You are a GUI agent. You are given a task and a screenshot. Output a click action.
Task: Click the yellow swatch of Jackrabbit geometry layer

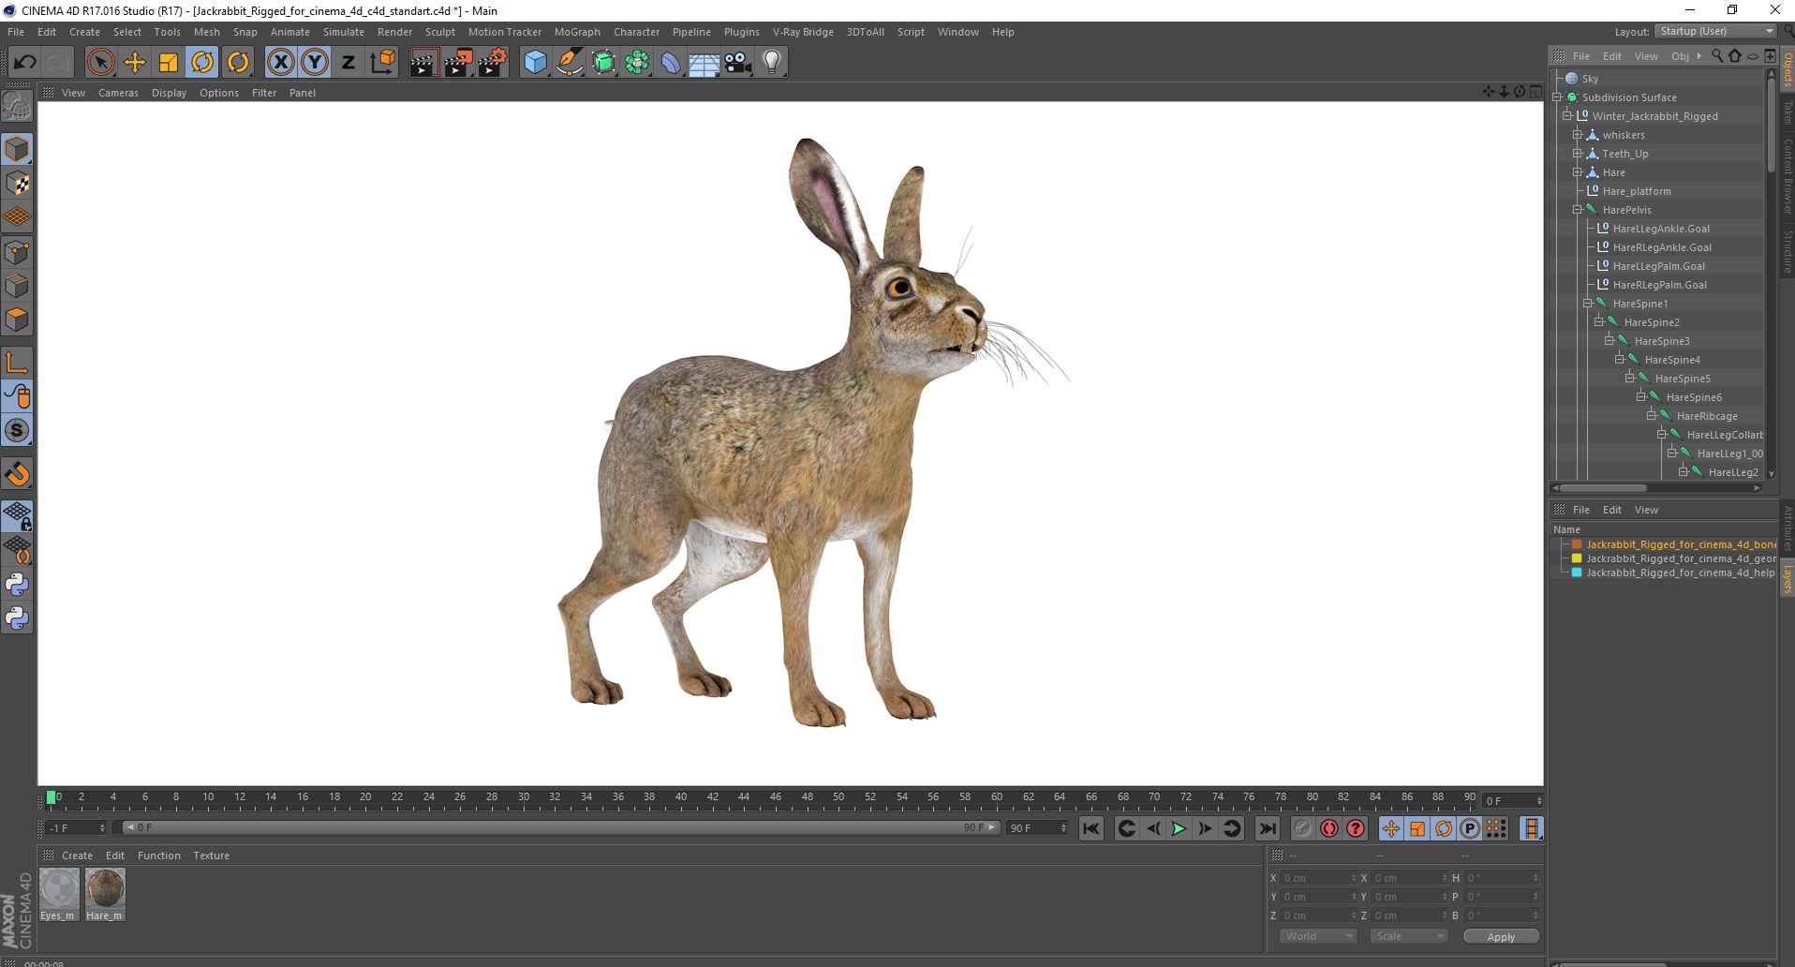pyautogui.click(x=1577, y=558)
